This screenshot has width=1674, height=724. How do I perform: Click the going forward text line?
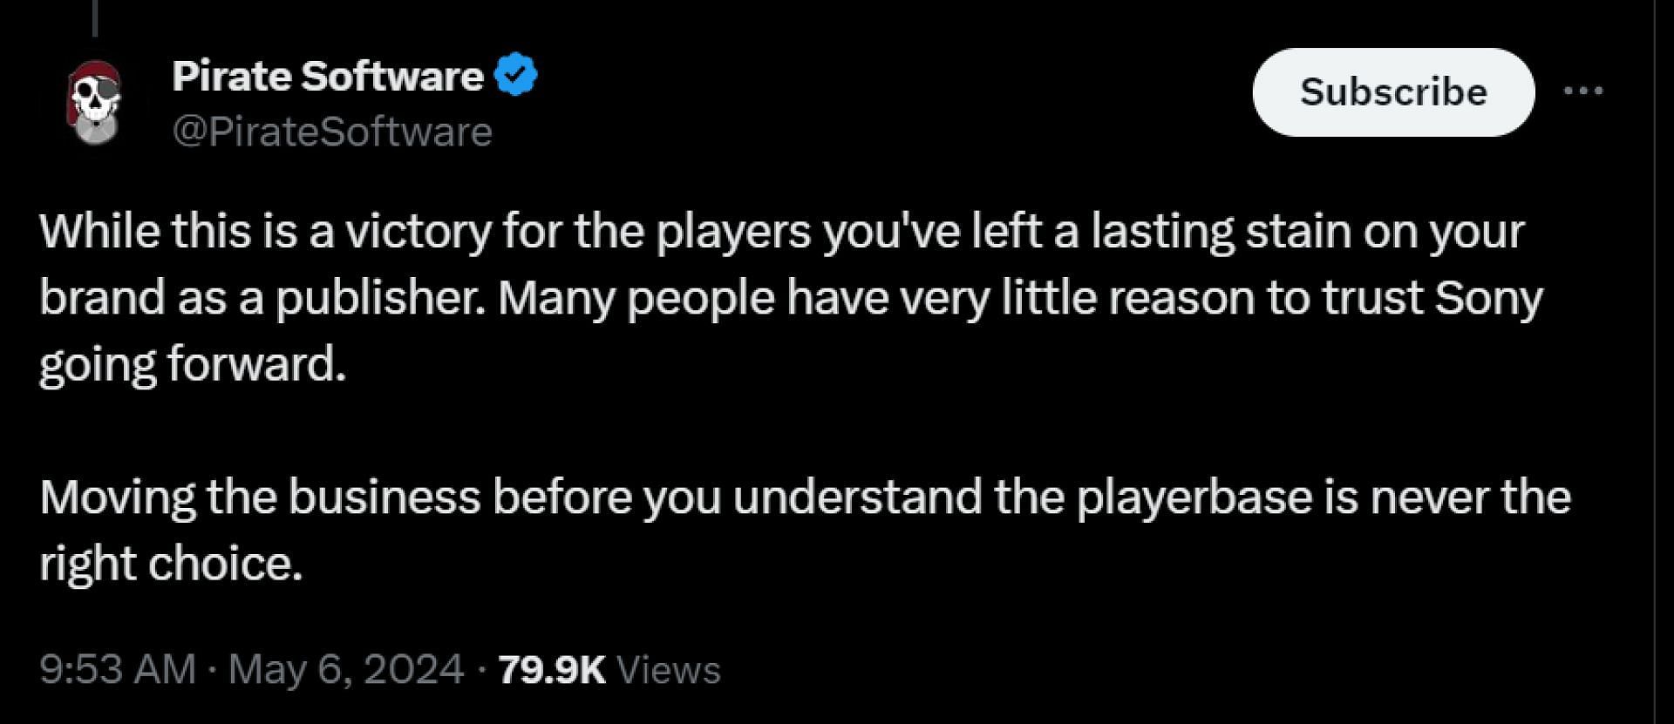pyautogui.click(x=193, y=365)
